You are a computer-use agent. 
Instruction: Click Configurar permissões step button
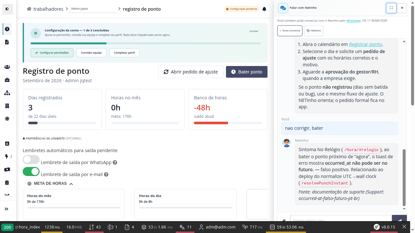(x=52, y=53)
